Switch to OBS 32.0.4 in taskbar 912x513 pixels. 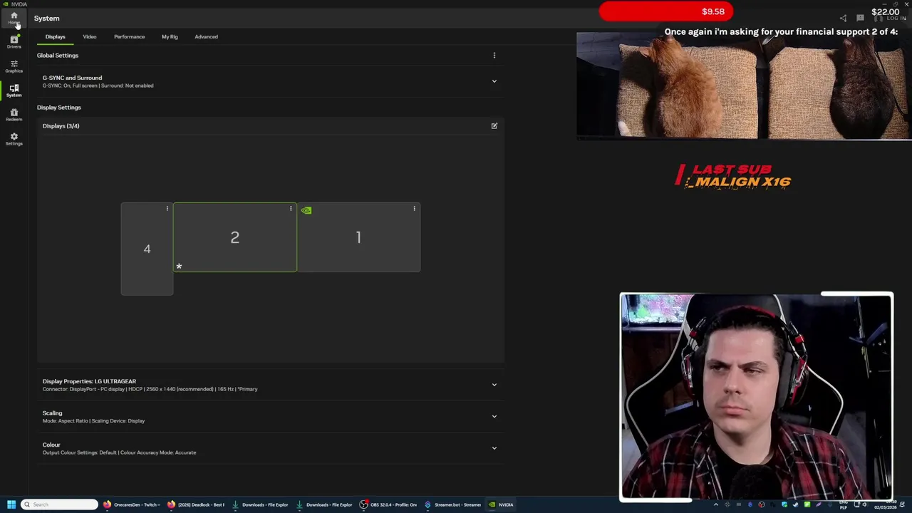click(388, 504)
